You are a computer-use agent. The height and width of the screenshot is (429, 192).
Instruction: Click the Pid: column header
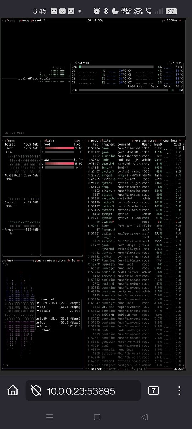pos(96,144)
